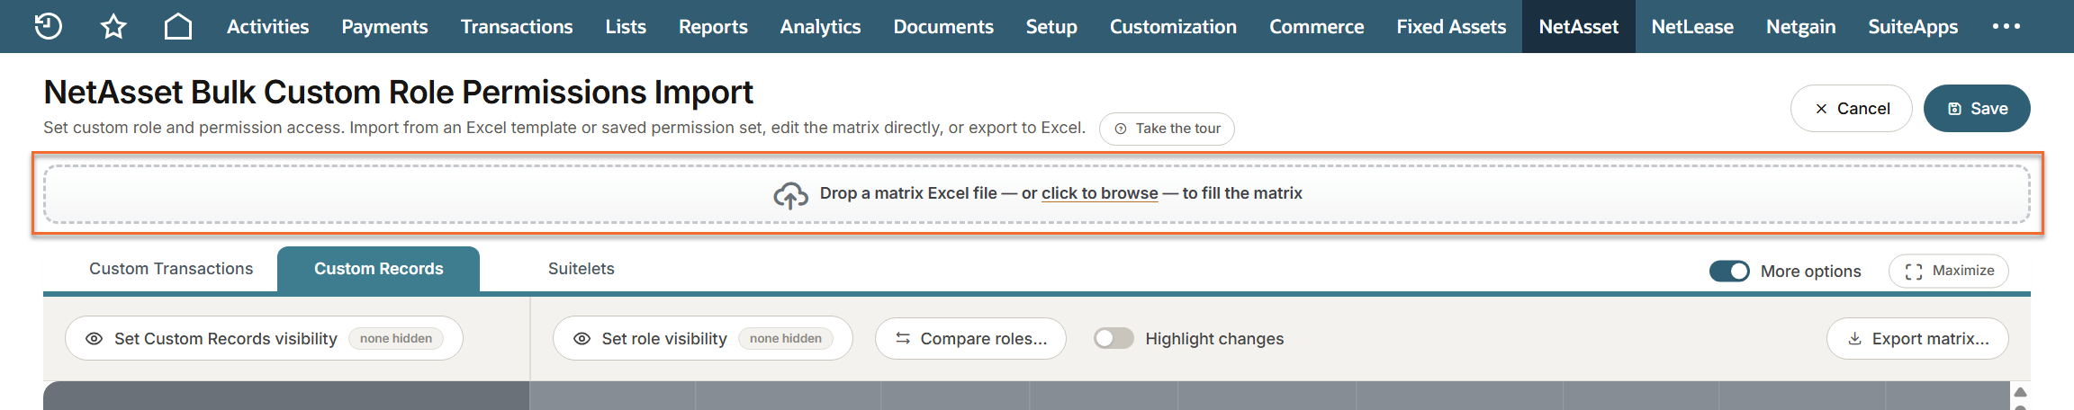Open the Transactions menu
2074x410 pixels.
pos(517,26)
